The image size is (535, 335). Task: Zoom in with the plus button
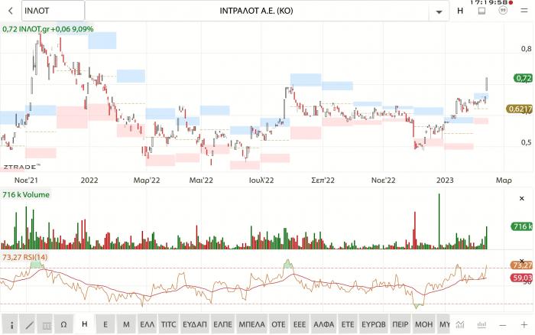(x=524, y=324)
